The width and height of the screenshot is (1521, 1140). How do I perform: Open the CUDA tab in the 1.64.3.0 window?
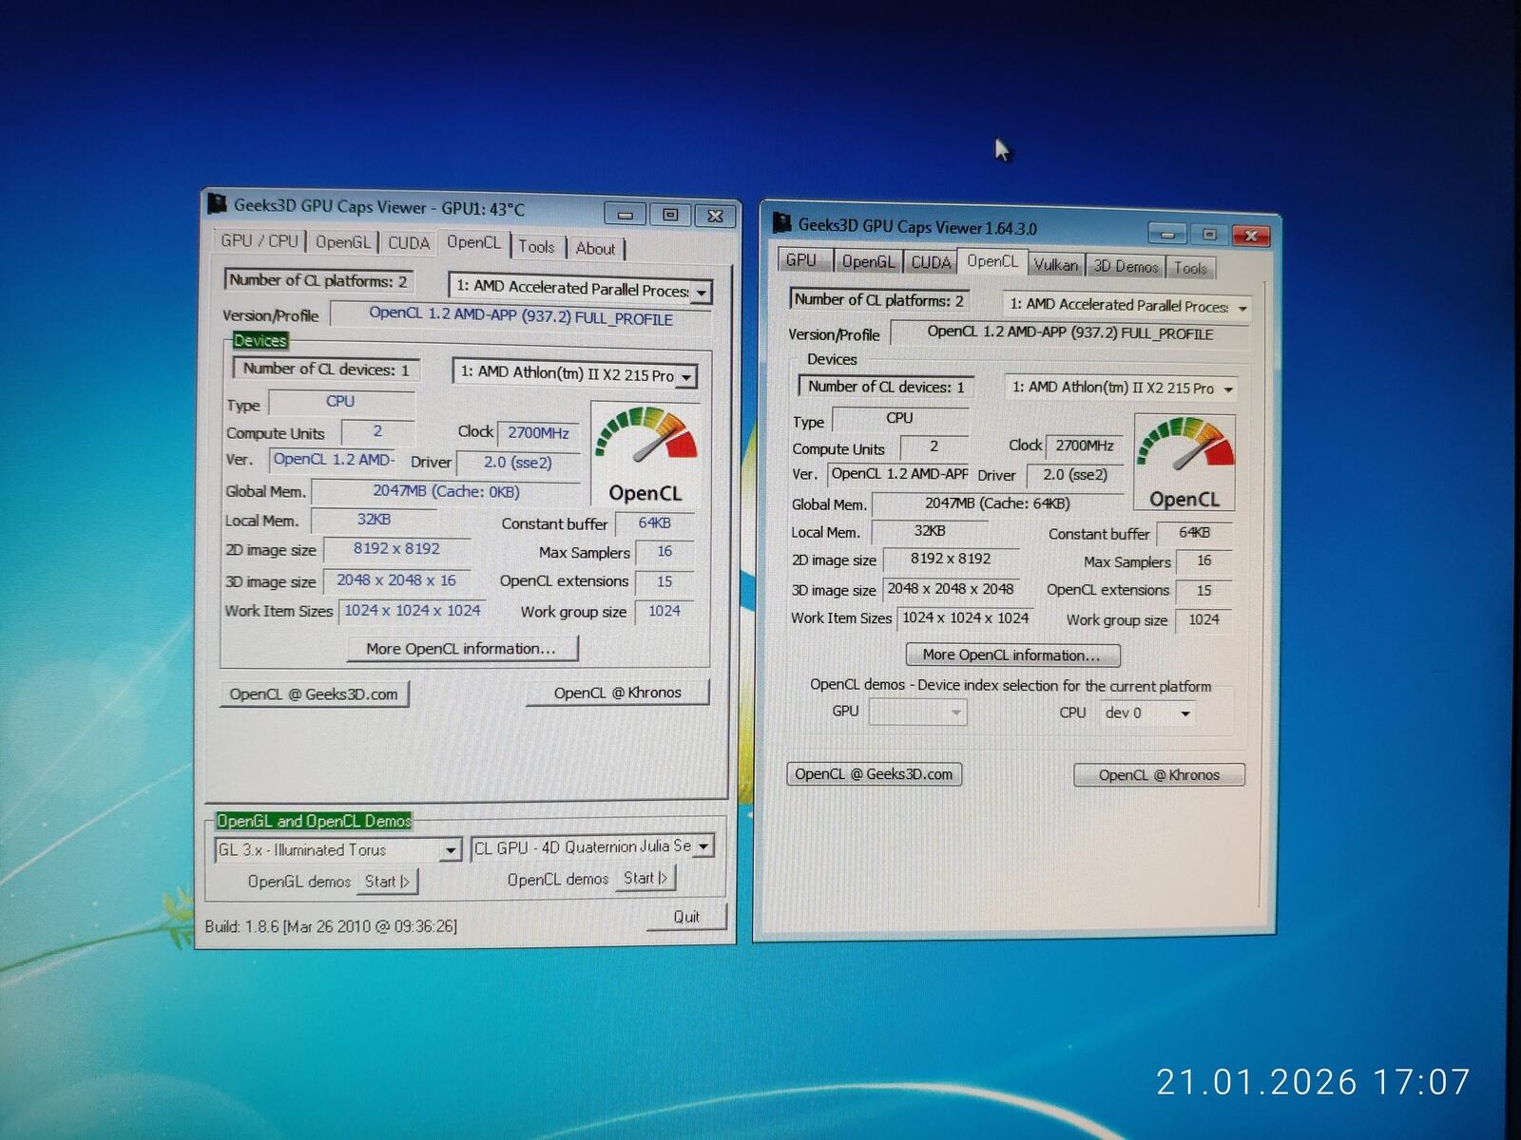pos(931,262)
